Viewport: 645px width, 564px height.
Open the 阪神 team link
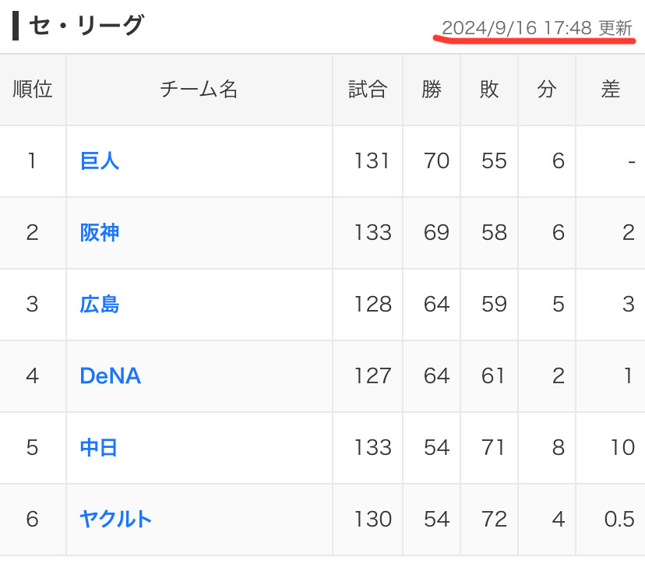pos(100,233)
